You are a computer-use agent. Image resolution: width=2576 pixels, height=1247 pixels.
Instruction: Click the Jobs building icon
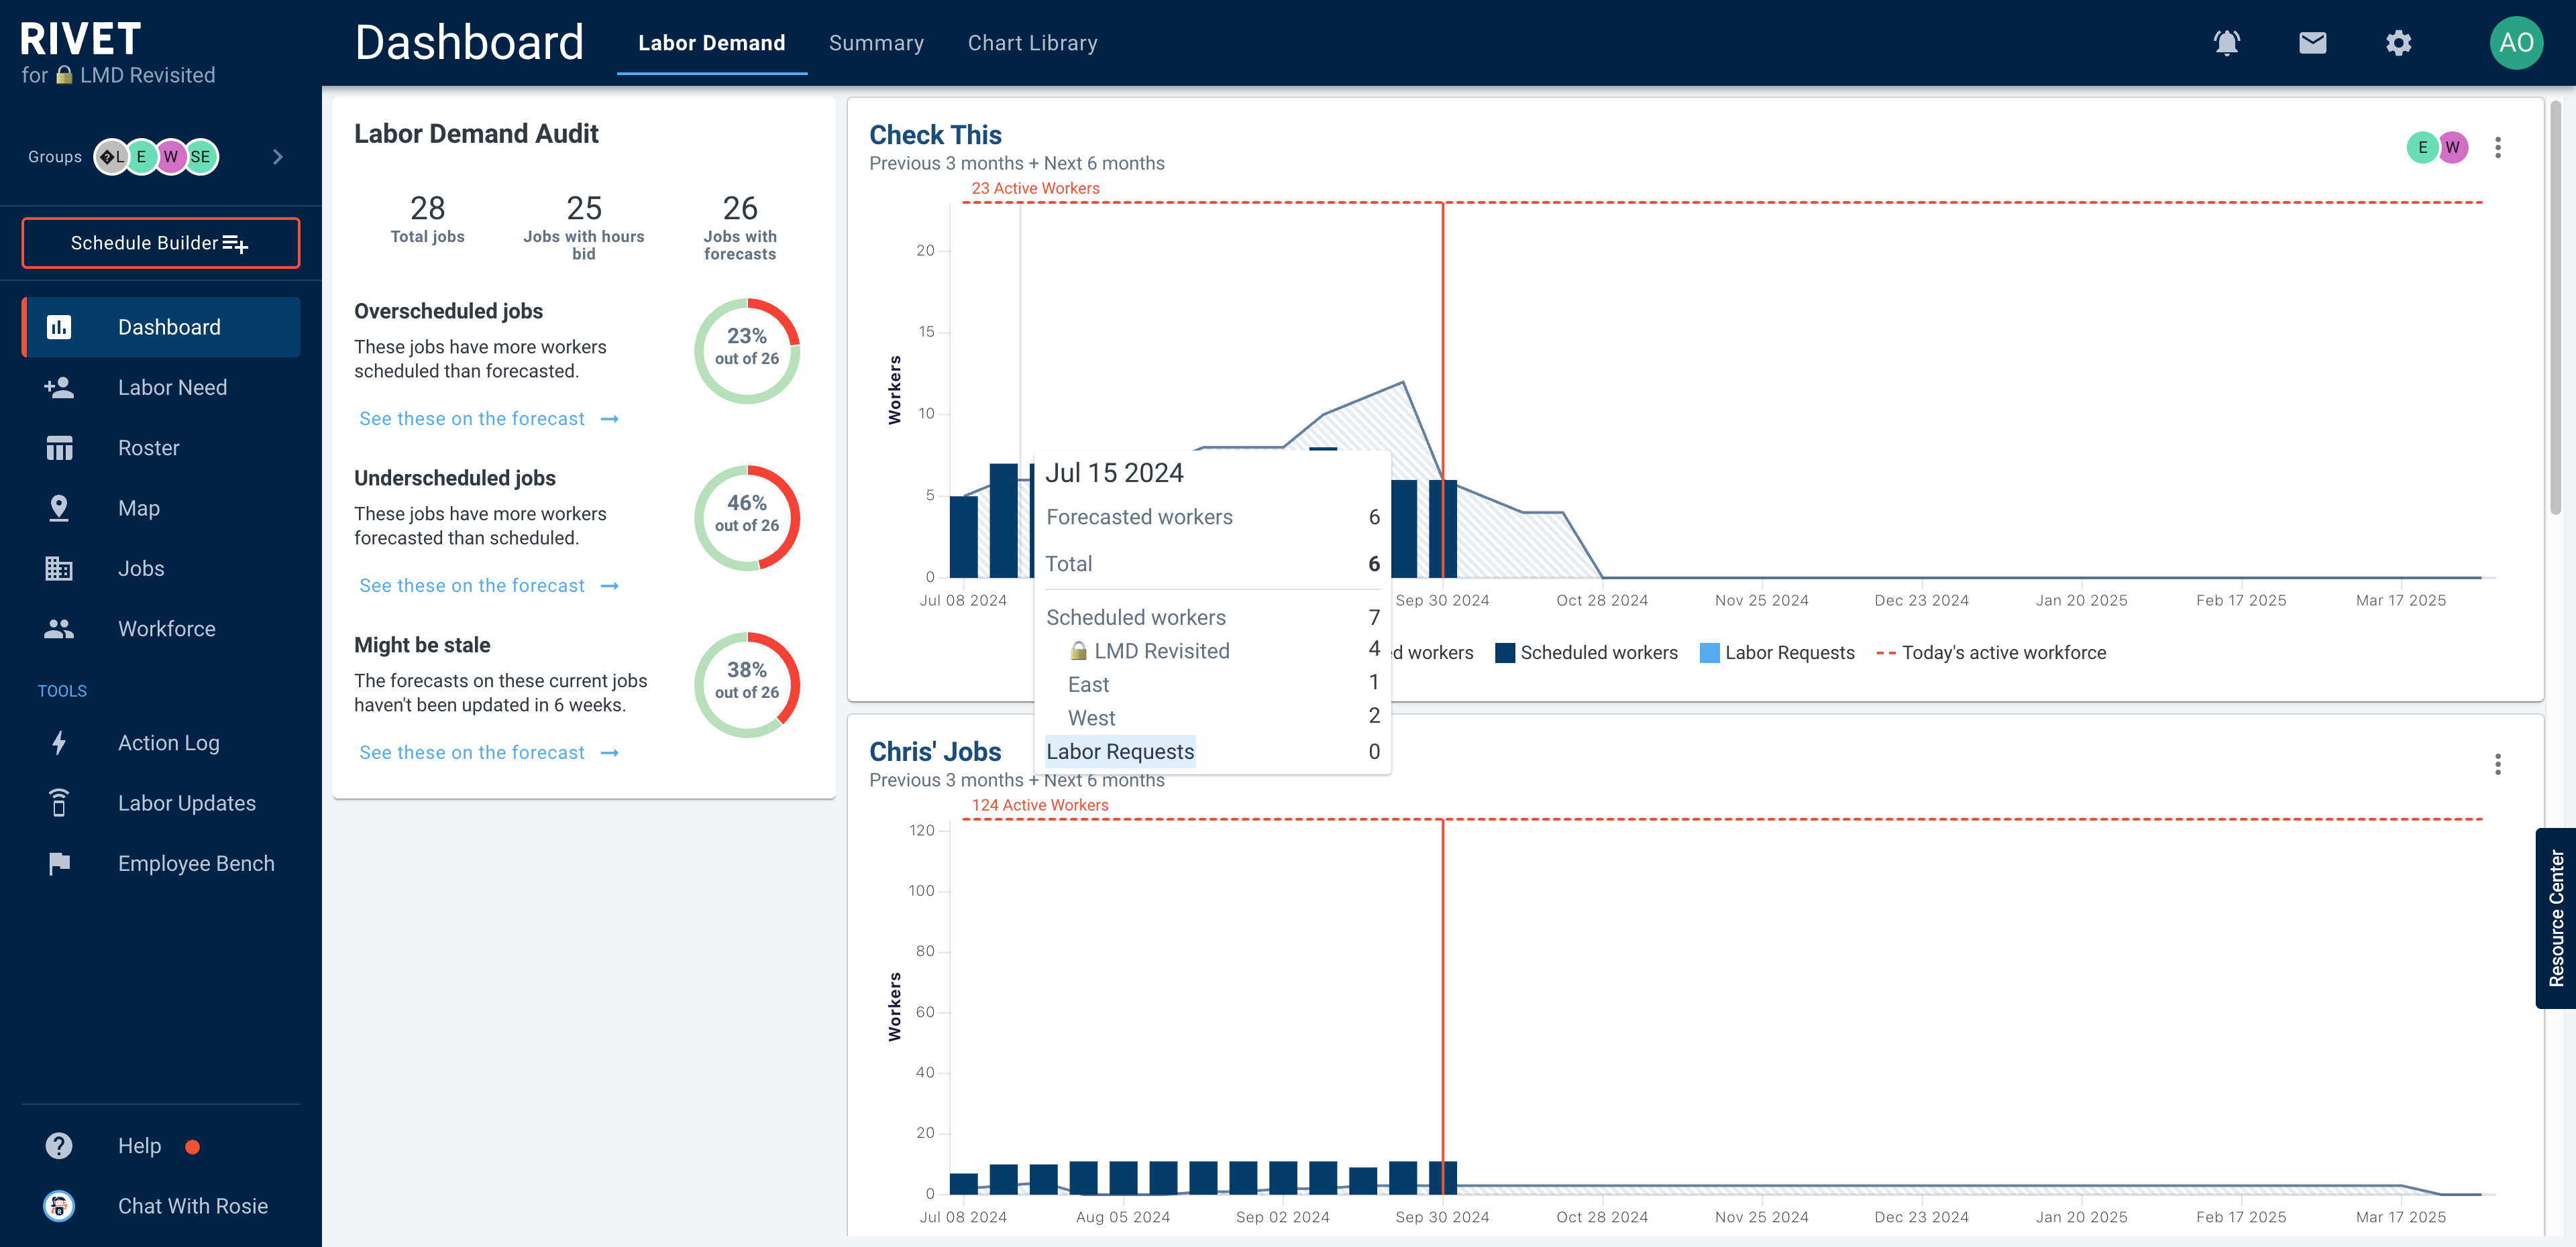[59, 569]
